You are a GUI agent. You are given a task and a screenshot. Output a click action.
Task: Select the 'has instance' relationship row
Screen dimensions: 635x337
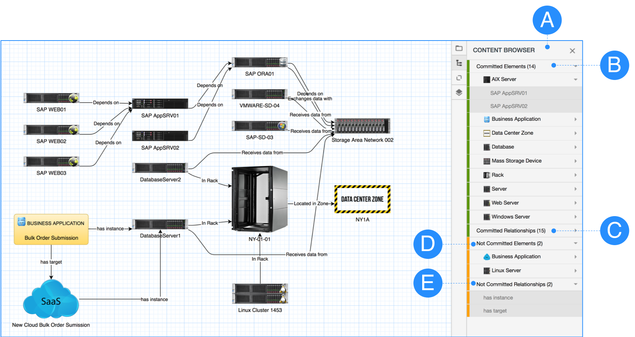(x=525, y=298)
